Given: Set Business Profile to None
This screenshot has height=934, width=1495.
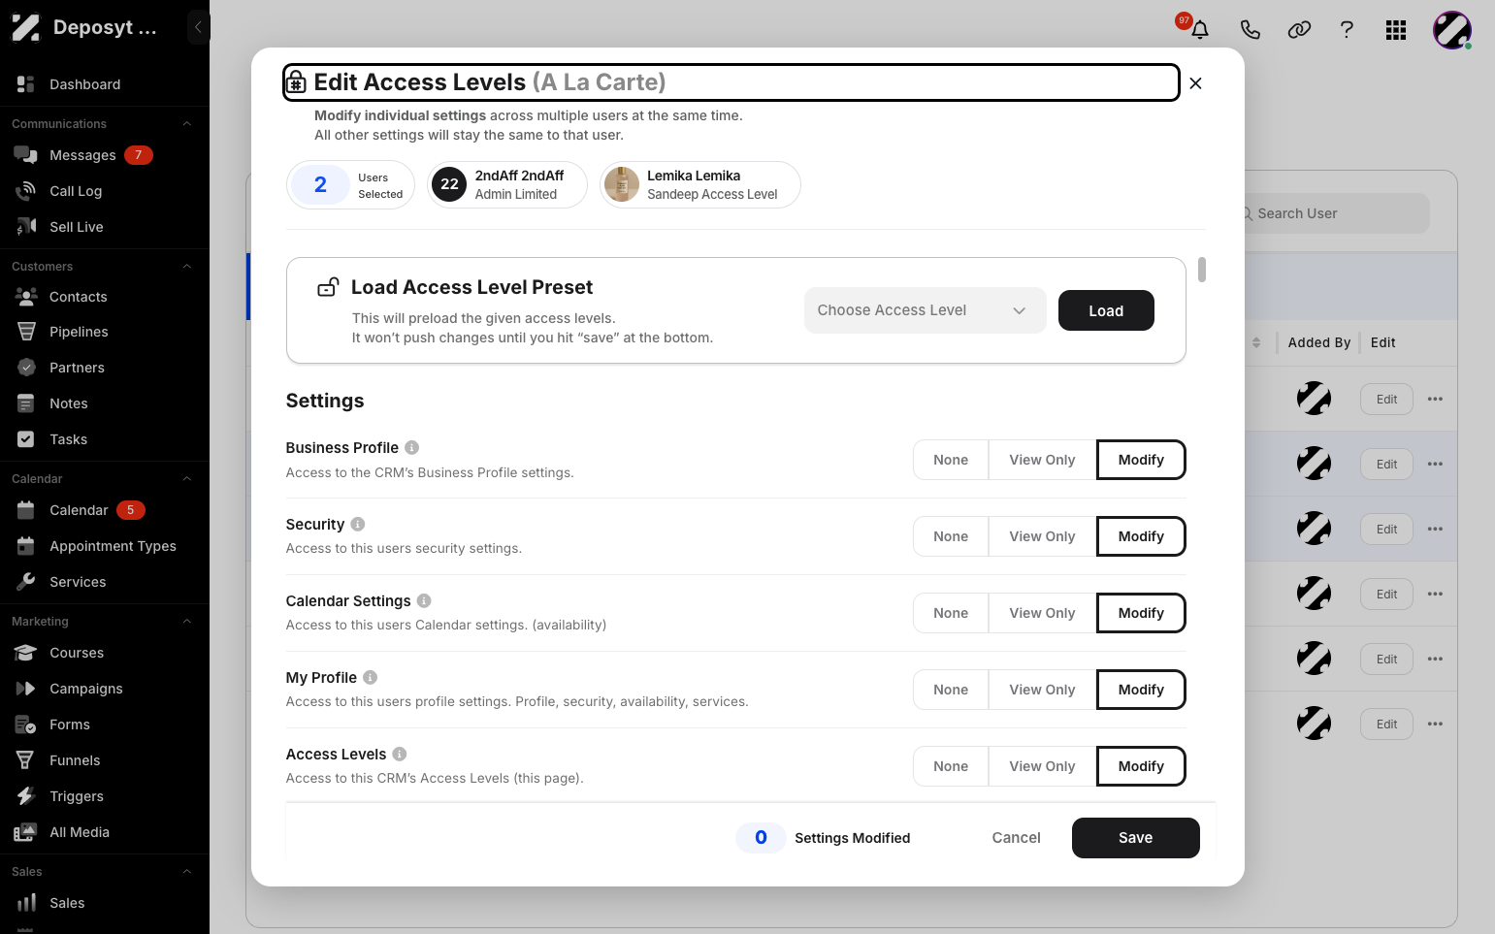Looking at the screenshot, I should tap(951, 460).
